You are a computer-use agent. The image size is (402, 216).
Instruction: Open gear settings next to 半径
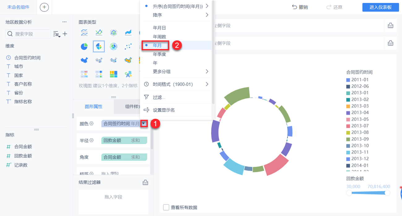coord(92,140)
